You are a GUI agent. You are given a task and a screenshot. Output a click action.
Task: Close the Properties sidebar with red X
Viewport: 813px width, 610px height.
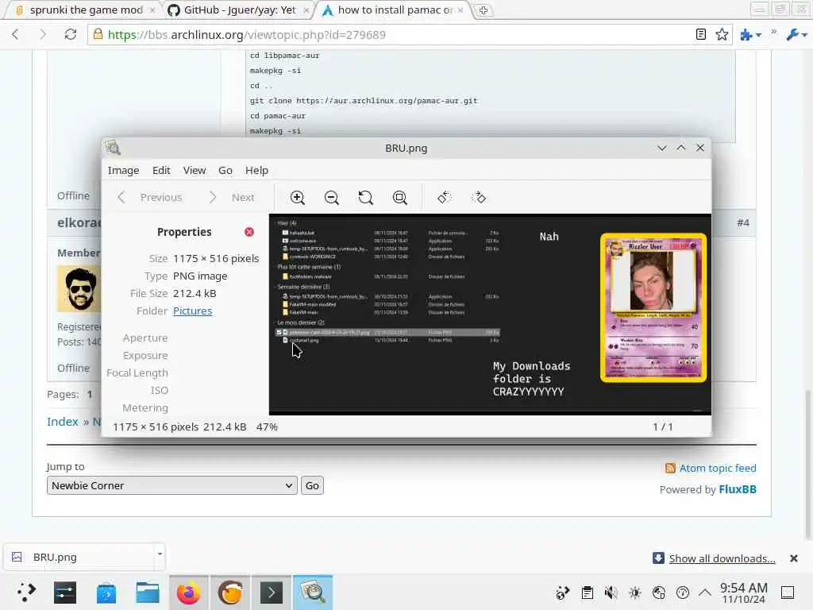[x=249, y=232]
